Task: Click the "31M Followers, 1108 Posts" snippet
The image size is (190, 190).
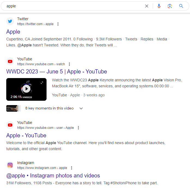Action: point(82,183)
